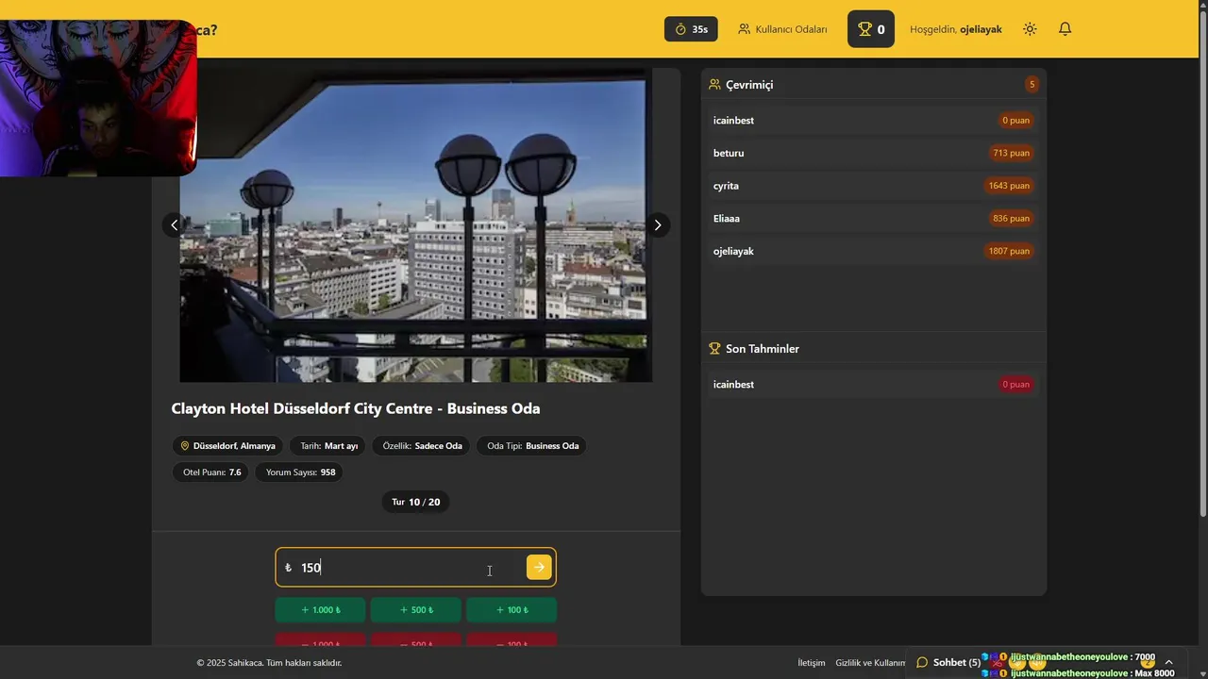Click the trophy score counter

[x=870, y=29]
